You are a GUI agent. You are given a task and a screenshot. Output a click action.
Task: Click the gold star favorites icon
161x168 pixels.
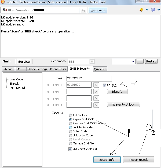(141, 10)
